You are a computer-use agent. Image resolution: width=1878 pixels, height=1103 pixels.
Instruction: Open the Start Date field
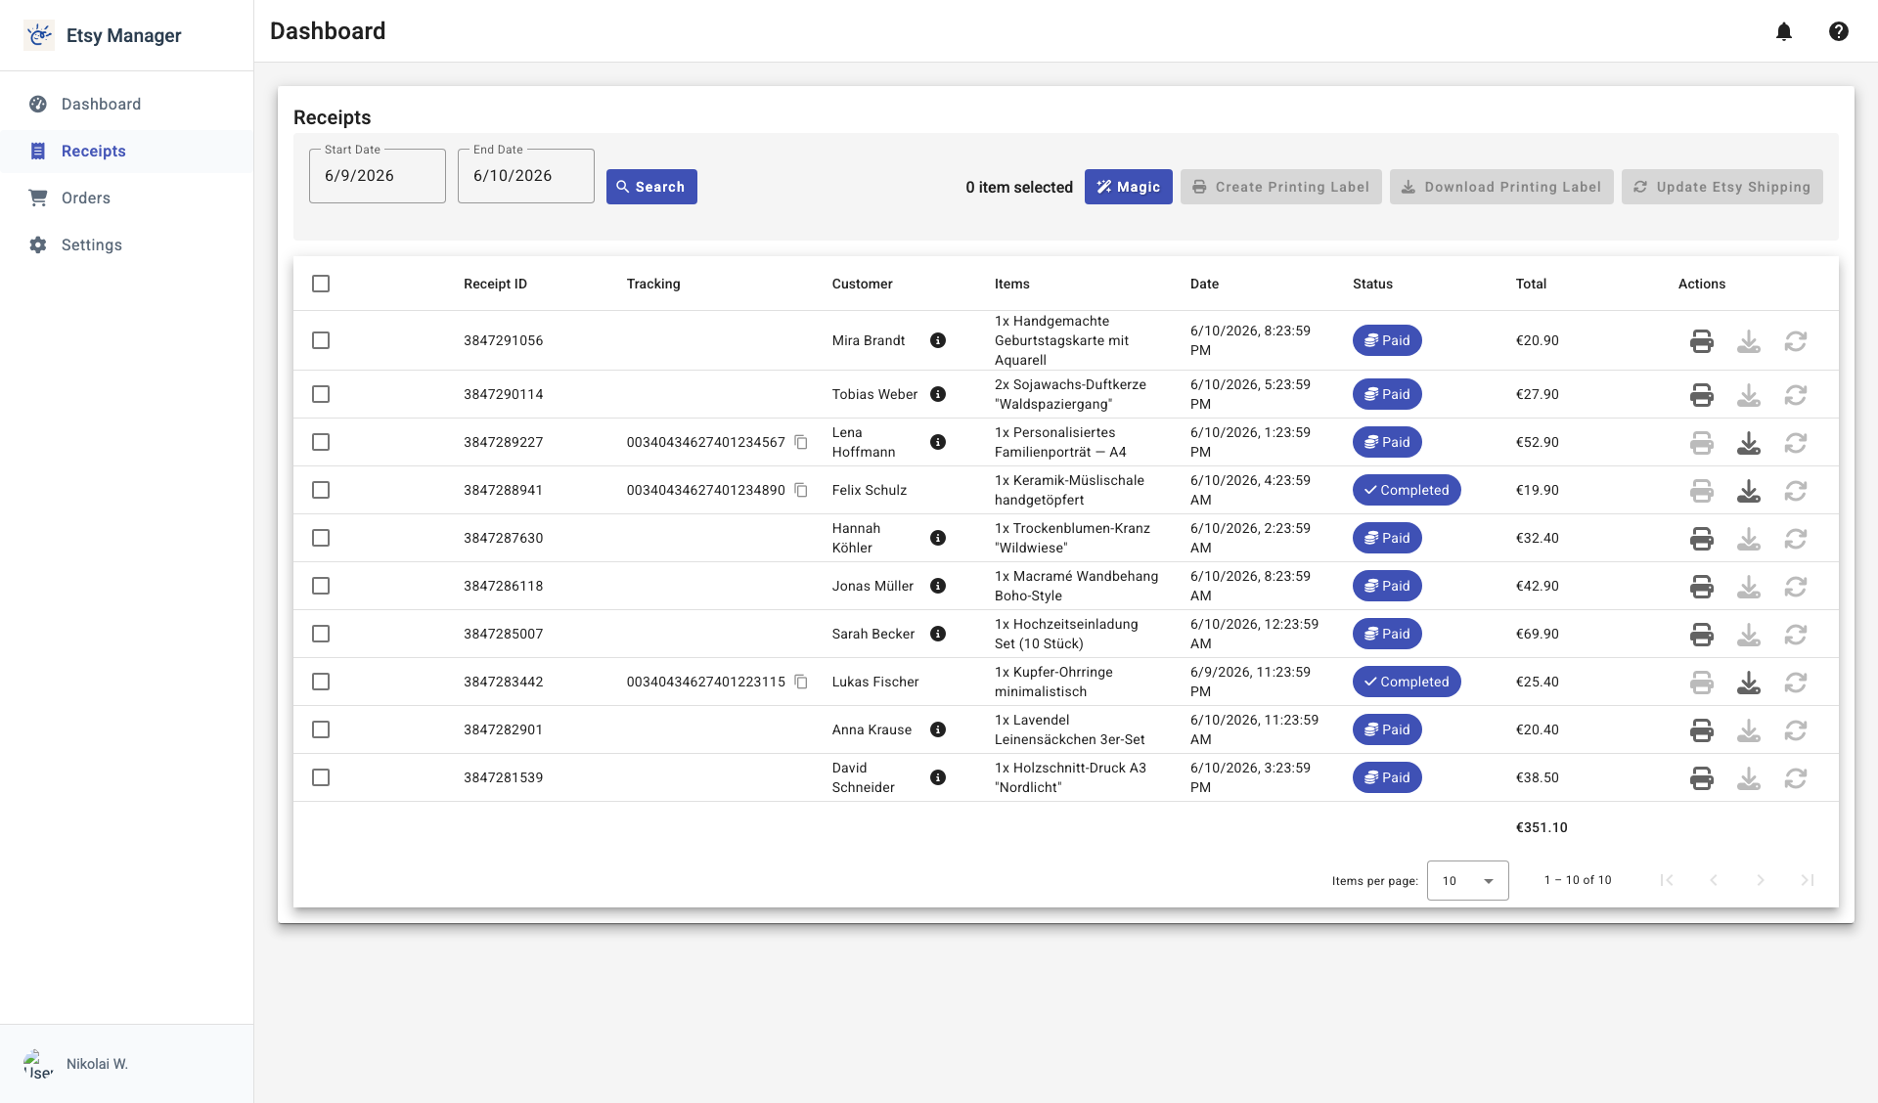pos(378,176)
